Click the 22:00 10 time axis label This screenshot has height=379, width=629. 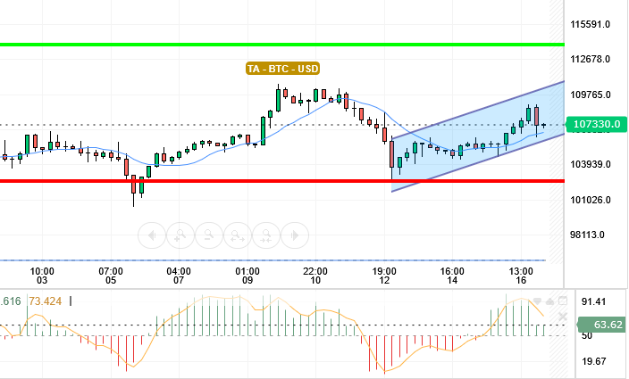[315, 276]
